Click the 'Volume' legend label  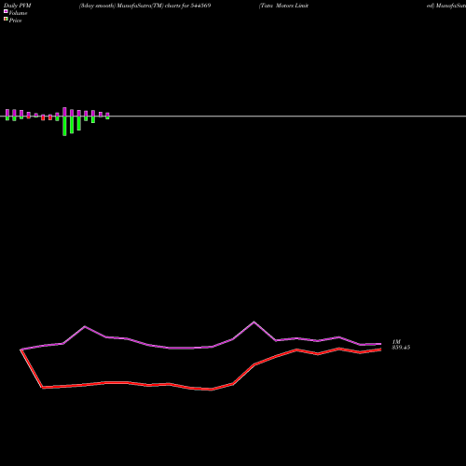tap(18, 13)
